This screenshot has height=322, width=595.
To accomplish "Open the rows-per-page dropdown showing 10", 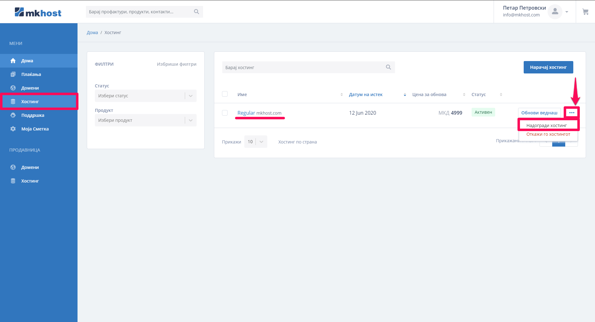I will (x=255, y=142).
